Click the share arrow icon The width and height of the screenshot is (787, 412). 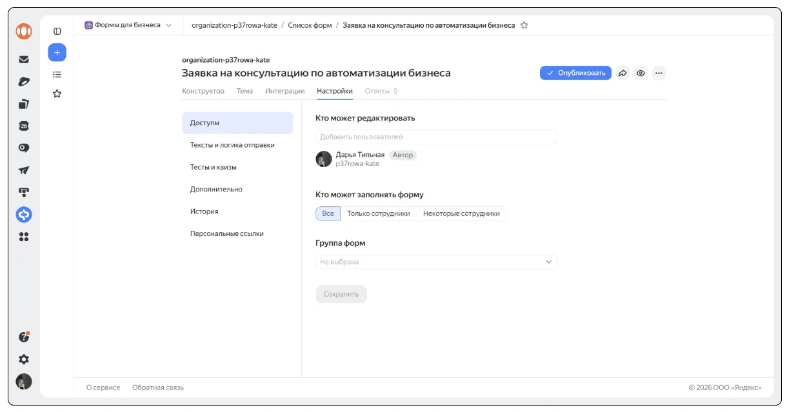pos(623,73)
